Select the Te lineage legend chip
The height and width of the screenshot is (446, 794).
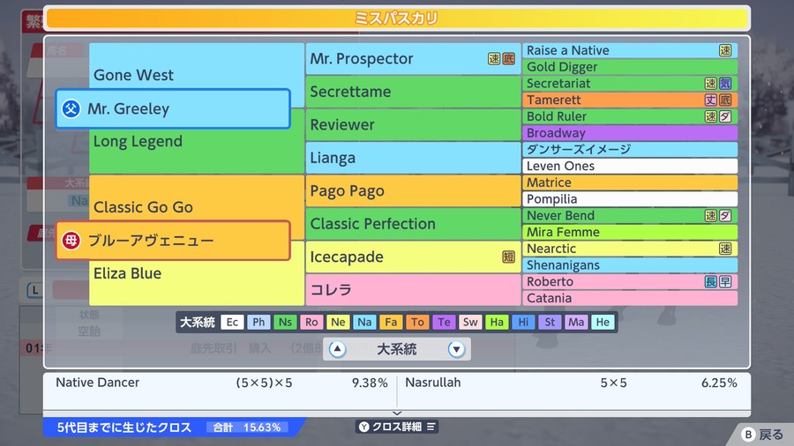click(444, 322)
